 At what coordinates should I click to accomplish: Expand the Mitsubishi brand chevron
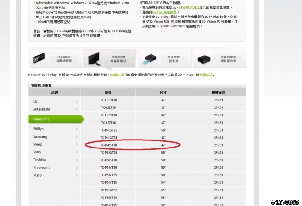(76, 109)
